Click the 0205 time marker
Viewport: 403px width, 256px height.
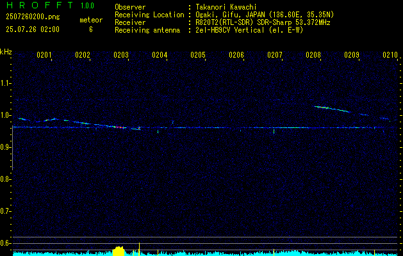198,55
